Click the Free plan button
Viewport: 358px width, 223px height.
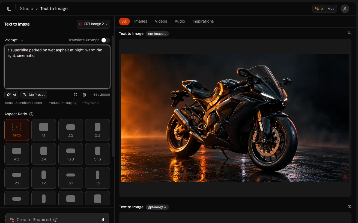331,9
